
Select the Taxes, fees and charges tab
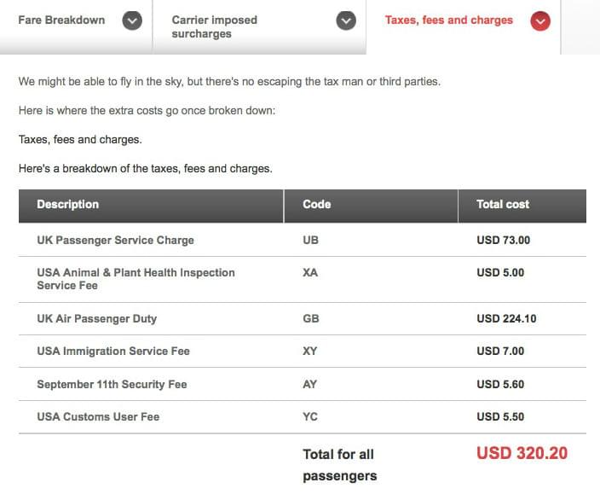click(464, 26)
